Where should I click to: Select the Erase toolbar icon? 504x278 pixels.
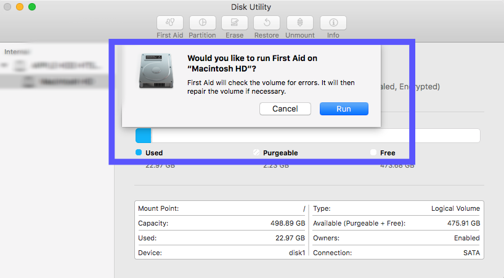(235, 23)
